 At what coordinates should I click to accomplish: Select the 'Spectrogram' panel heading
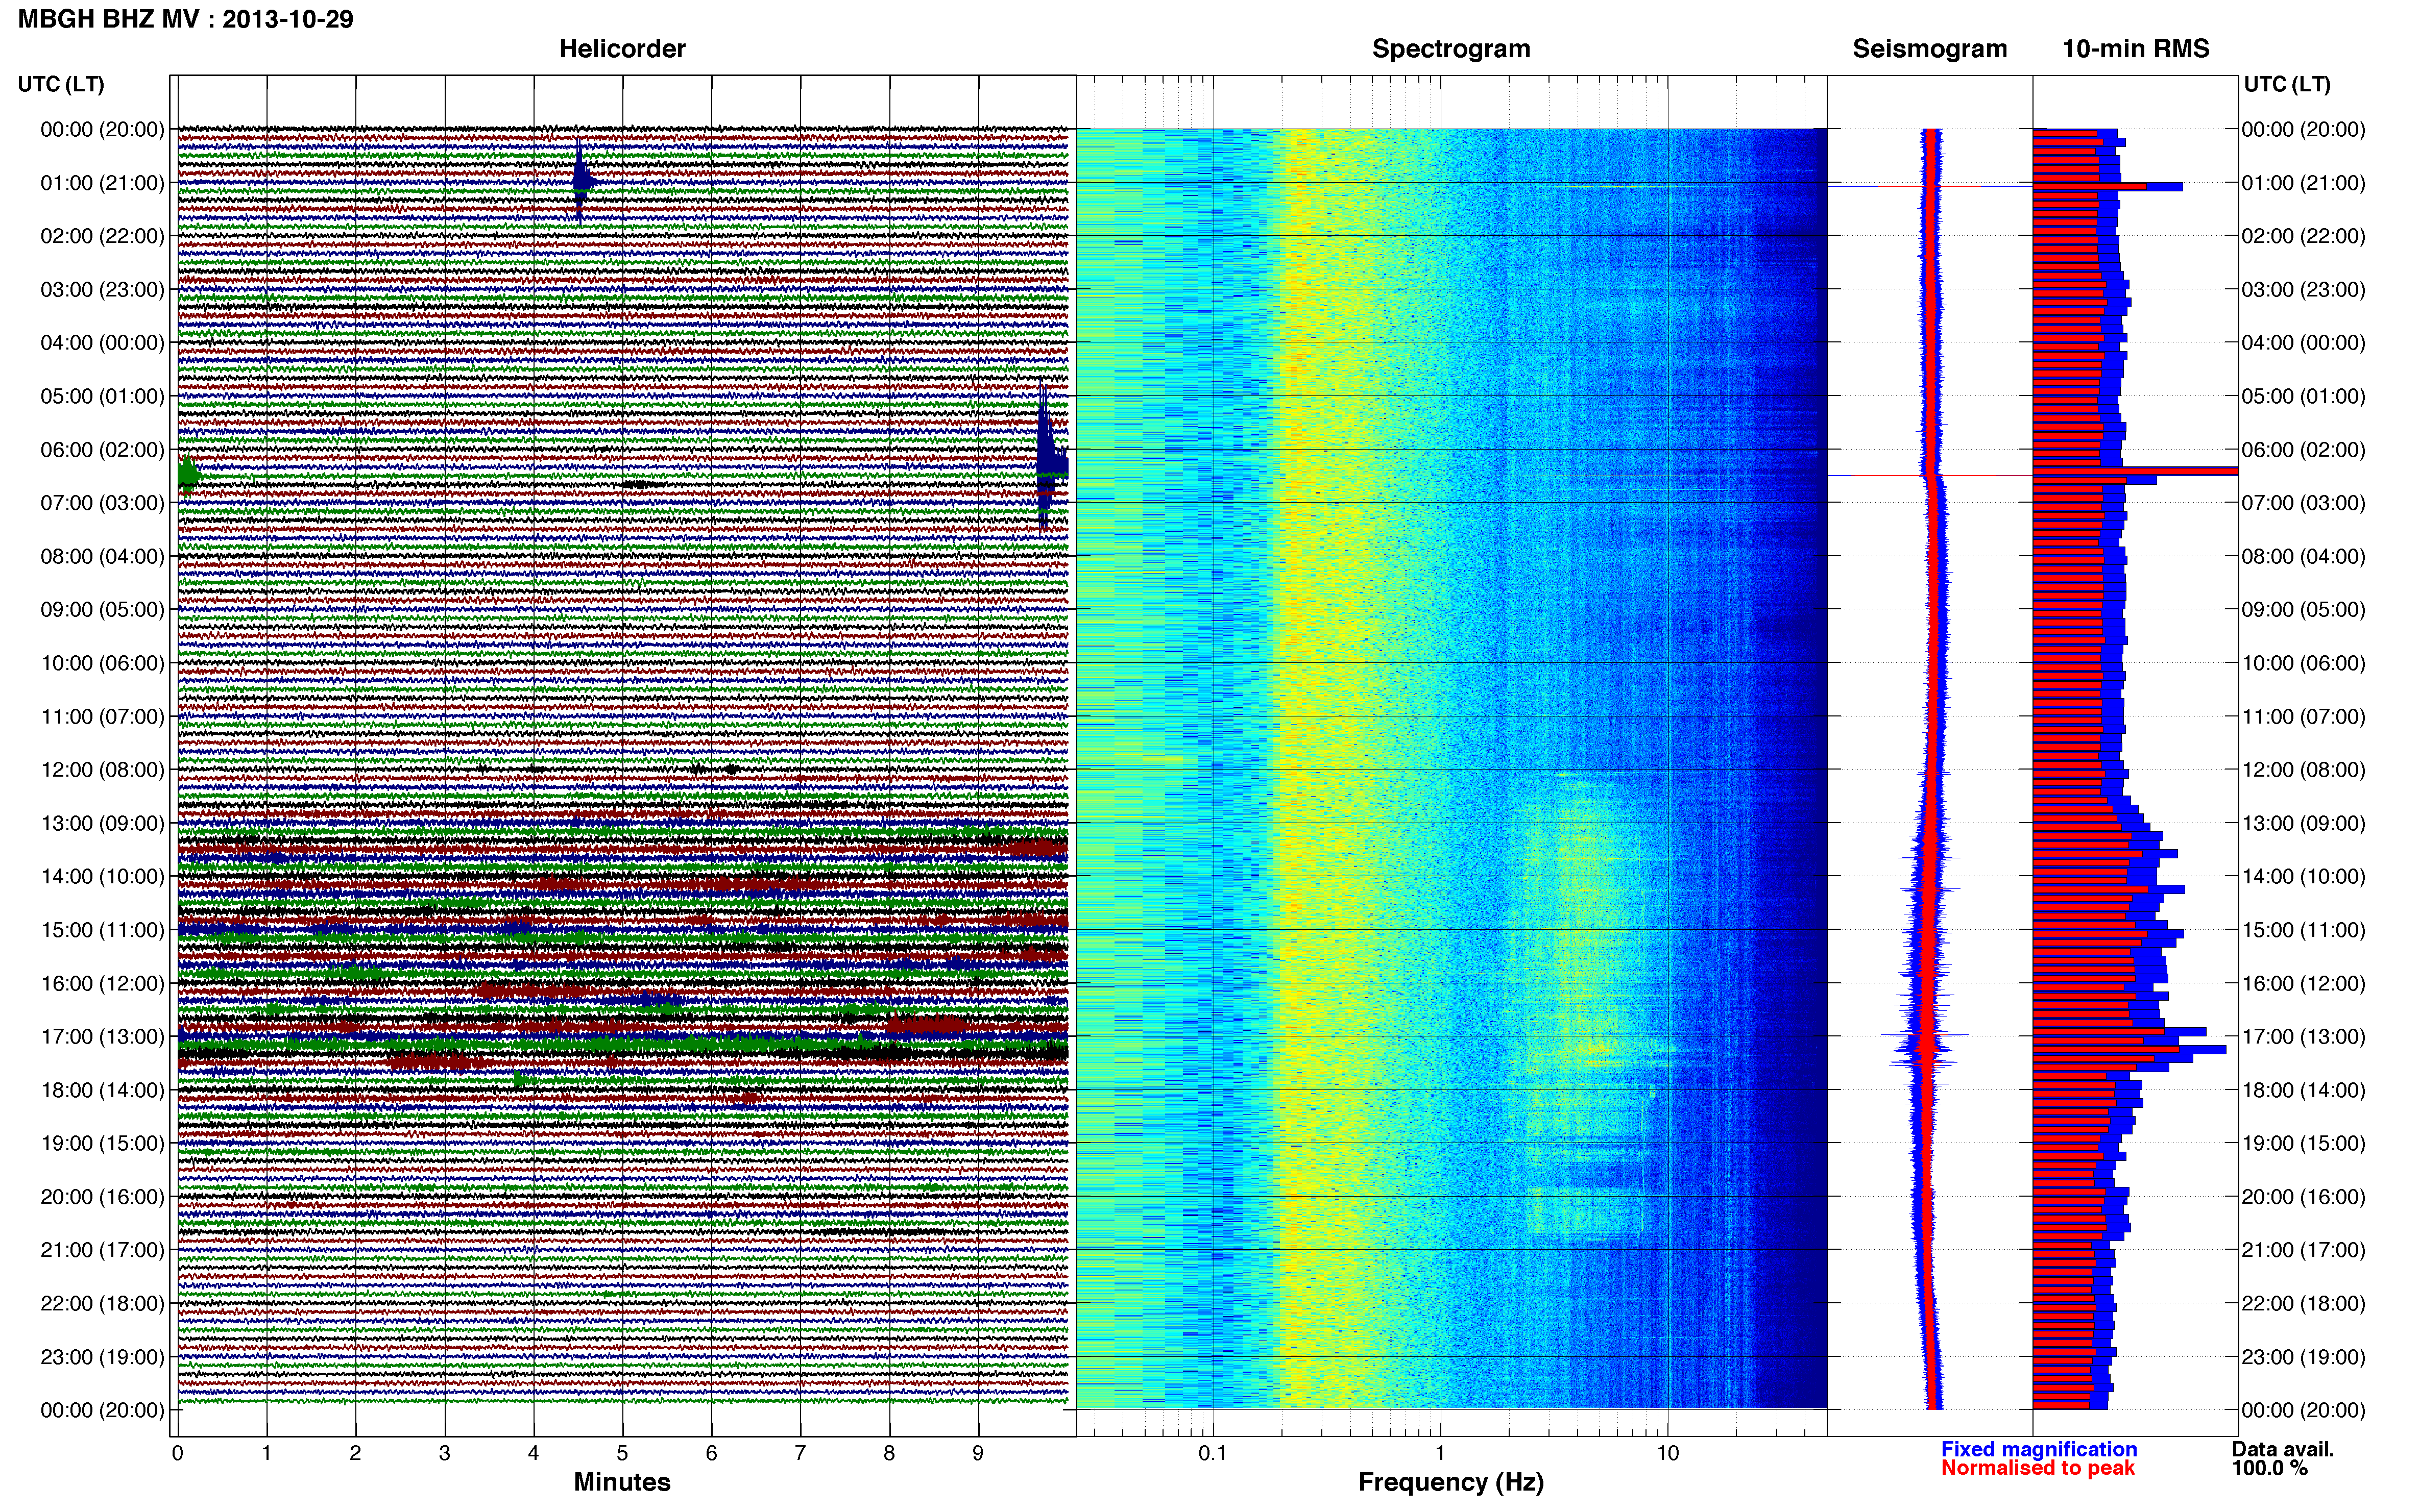click(1450, 49)
